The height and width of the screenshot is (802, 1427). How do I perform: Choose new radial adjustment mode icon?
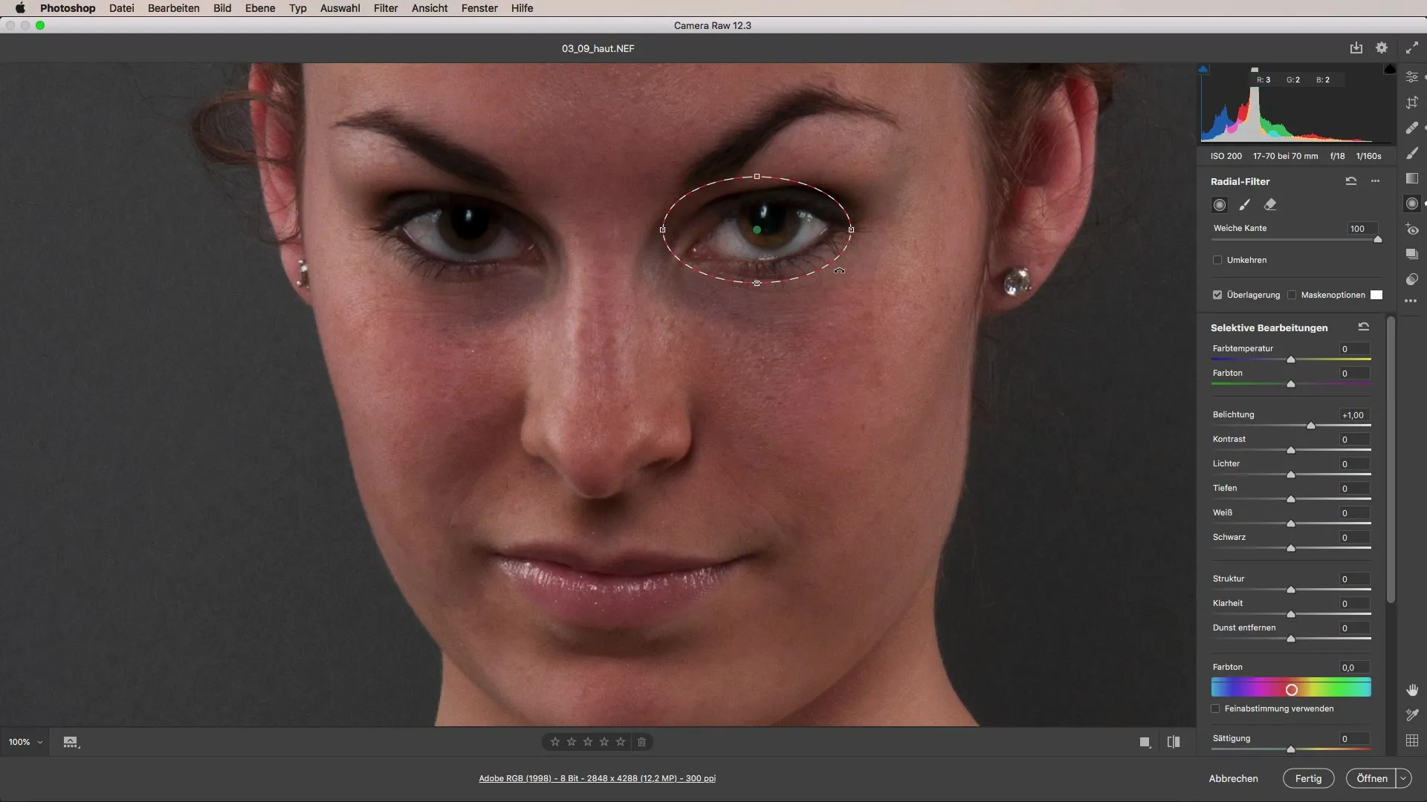click(1220, 204)
